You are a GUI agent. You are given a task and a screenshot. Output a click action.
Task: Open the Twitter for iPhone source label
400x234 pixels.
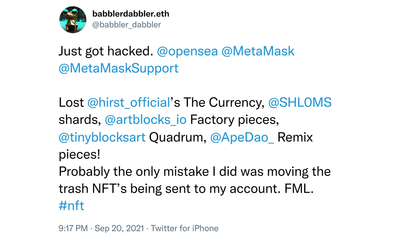point(185,228)
